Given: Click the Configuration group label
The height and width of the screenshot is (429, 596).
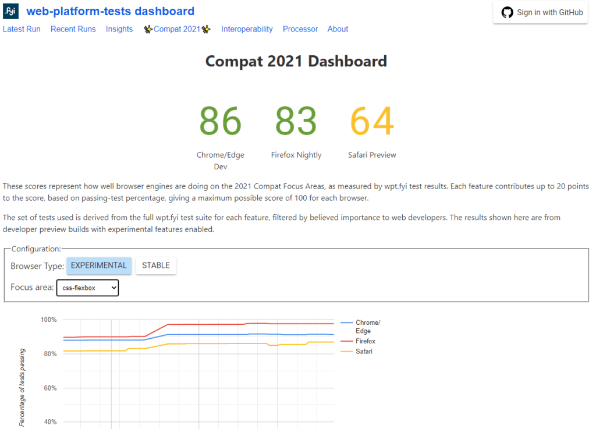Looking at the screenshot, I should (36, 249).
